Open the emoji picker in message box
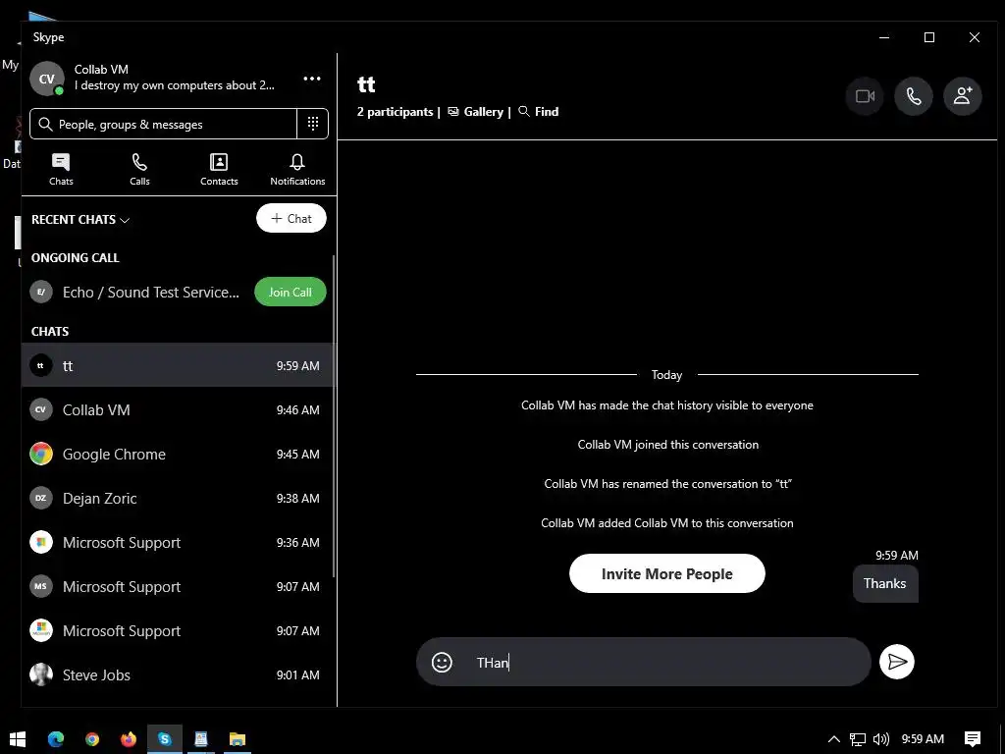This screenshot has height=754, width=1005. pos(442,662)
